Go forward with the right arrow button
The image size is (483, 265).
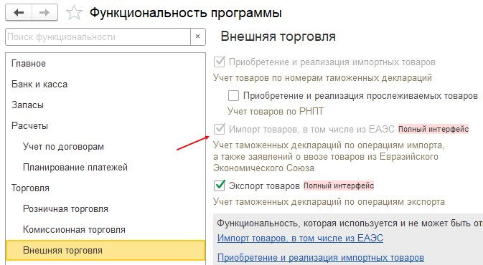tap(44, 13)
